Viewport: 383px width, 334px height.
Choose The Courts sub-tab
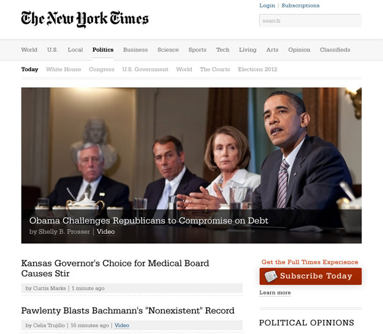coord(215,69)
